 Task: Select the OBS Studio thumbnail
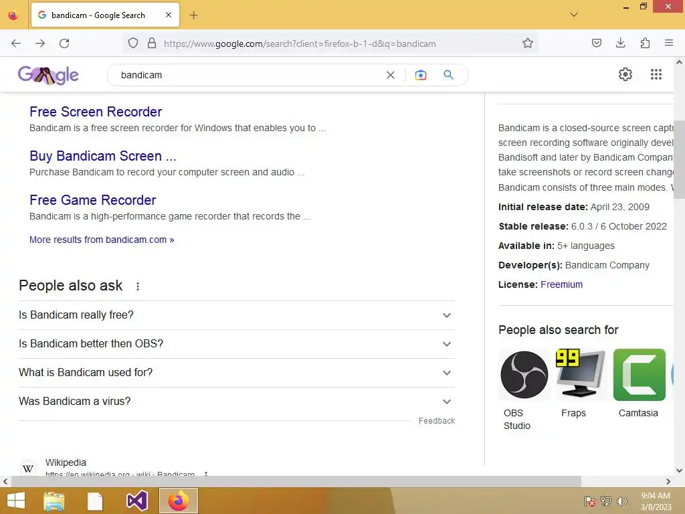(x=524, y=375)
